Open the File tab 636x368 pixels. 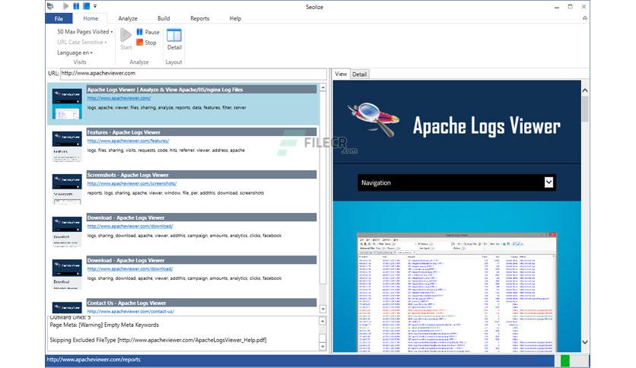[59, 19]
